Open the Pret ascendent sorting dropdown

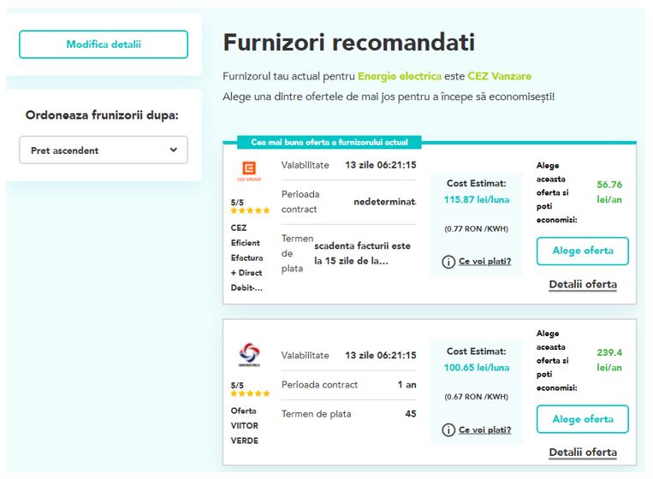103,151
